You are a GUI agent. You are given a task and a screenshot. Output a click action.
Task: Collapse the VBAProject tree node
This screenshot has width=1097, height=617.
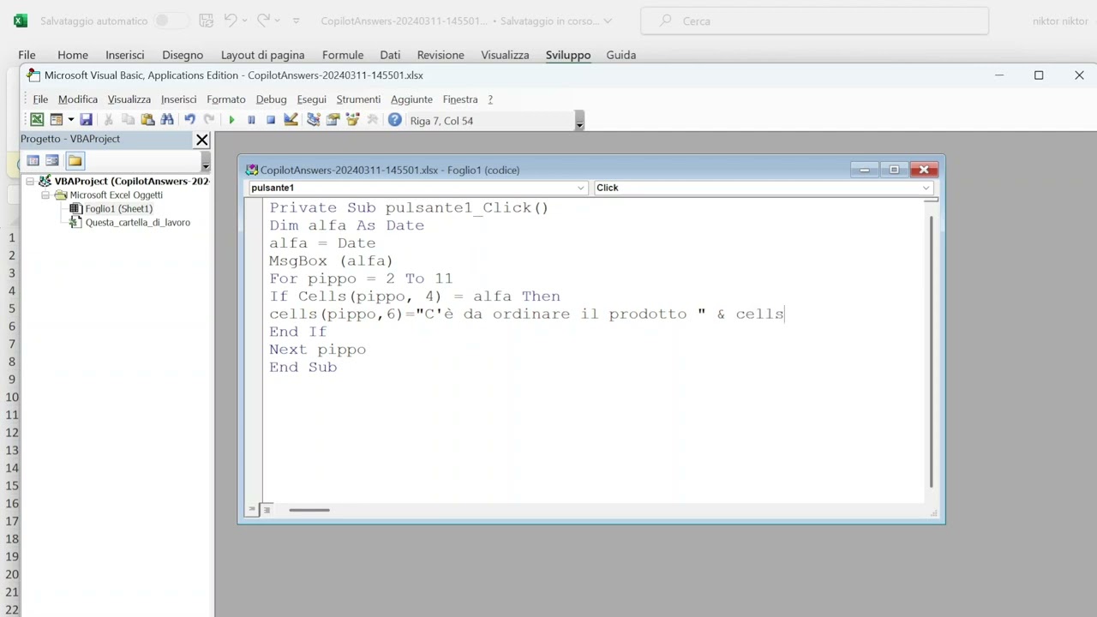tap(30, 181)
